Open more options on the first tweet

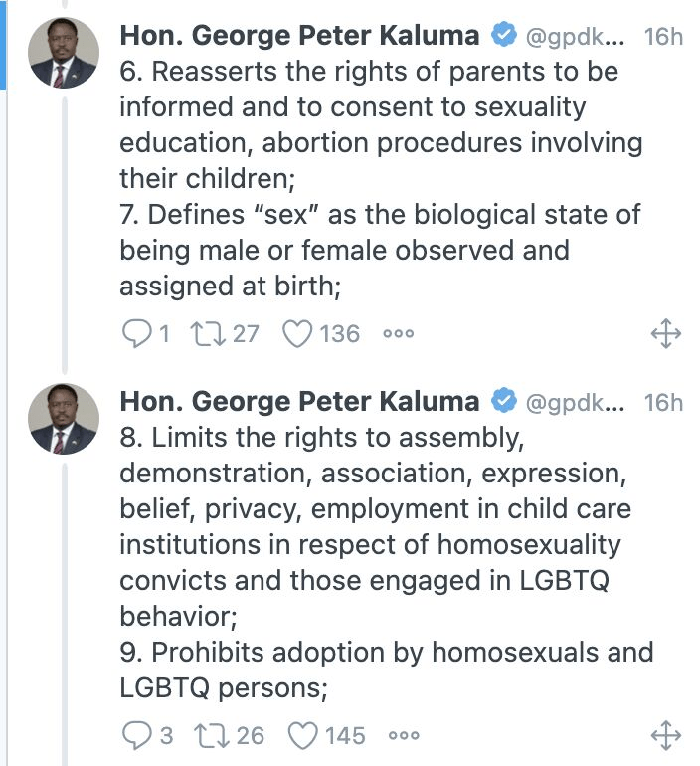[x=399, y=334]
